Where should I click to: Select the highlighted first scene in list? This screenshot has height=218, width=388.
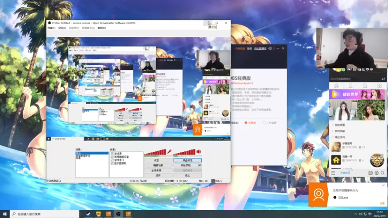tap(92, 153)
